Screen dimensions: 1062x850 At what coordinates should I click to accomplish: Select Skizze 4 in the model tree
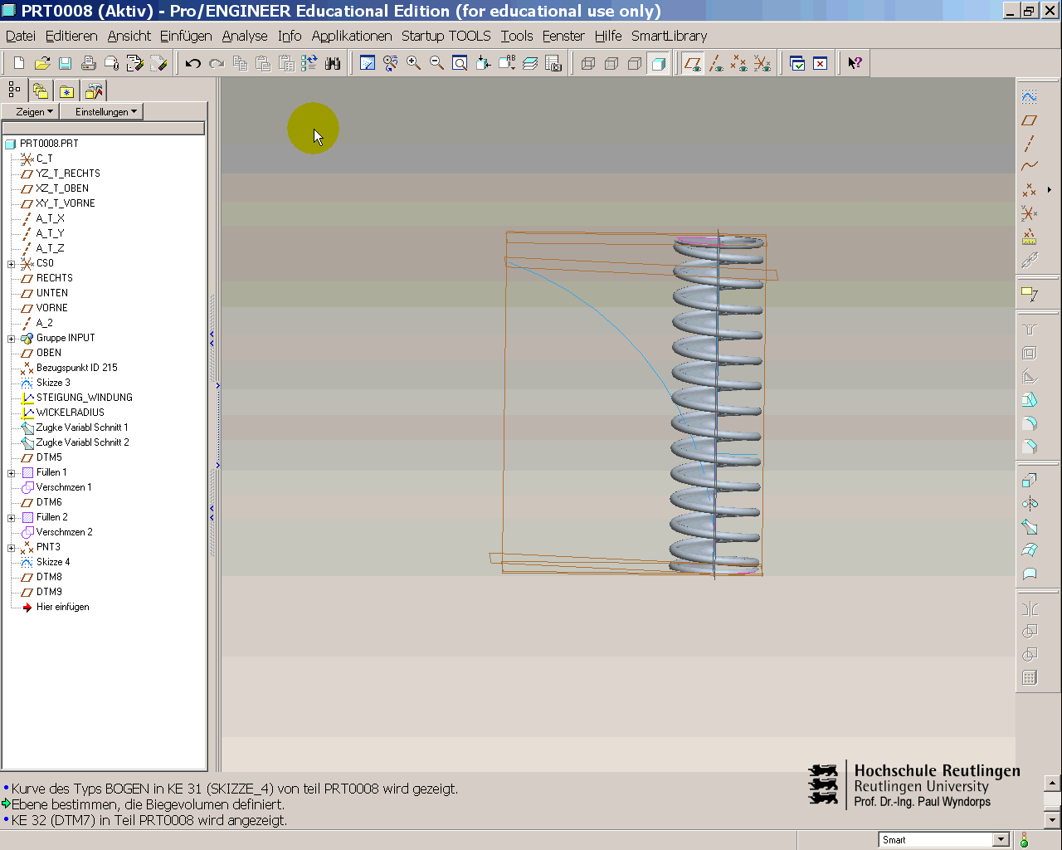click(53, 562)
